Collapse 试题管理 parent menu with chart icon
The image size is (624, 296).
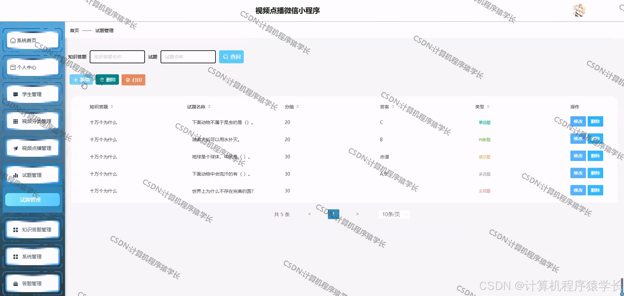[x=32, y=175]
